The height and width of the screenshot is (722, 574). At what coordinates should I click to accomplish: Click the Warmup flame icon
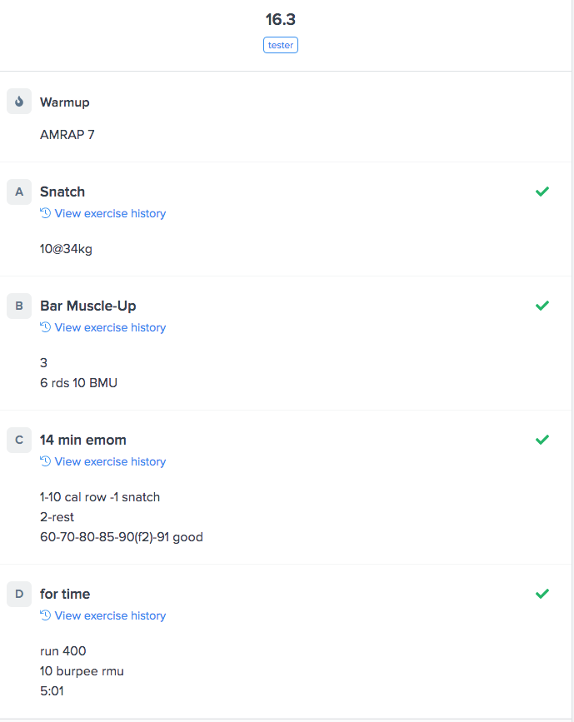19,102
